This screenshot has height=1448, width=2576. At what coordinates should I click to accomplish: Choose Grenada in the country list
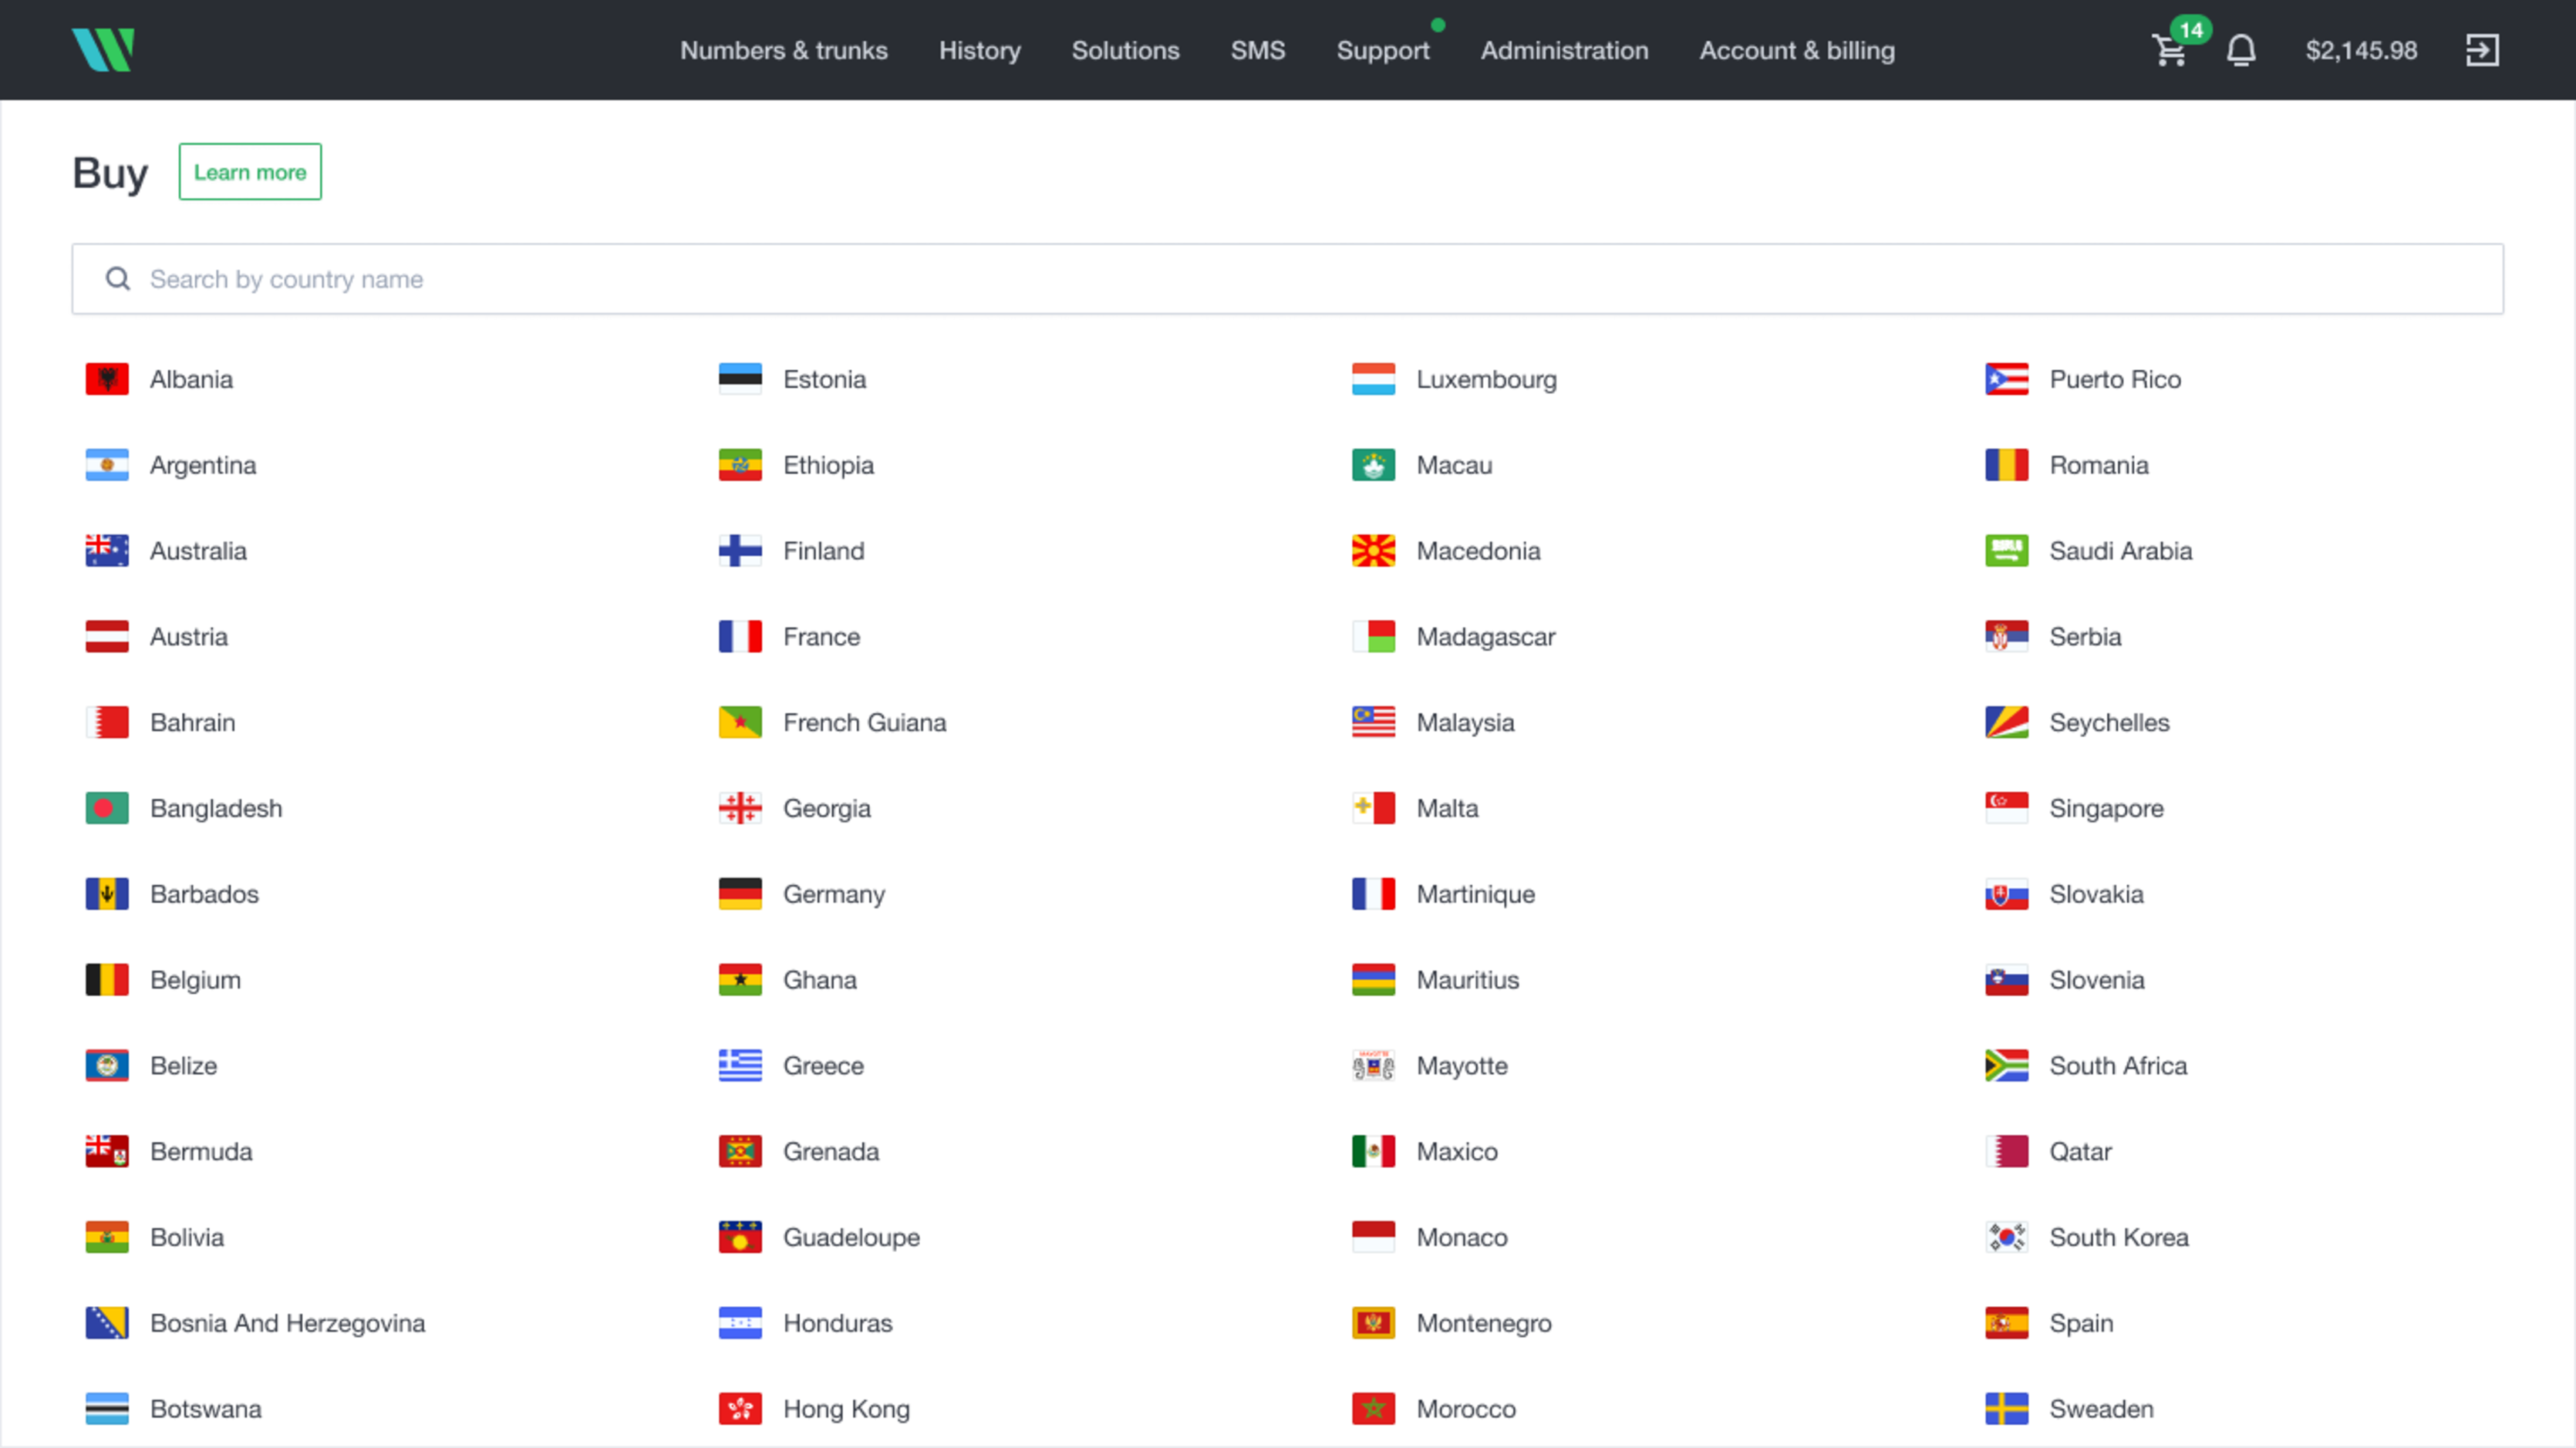(x=831, y=1151)
